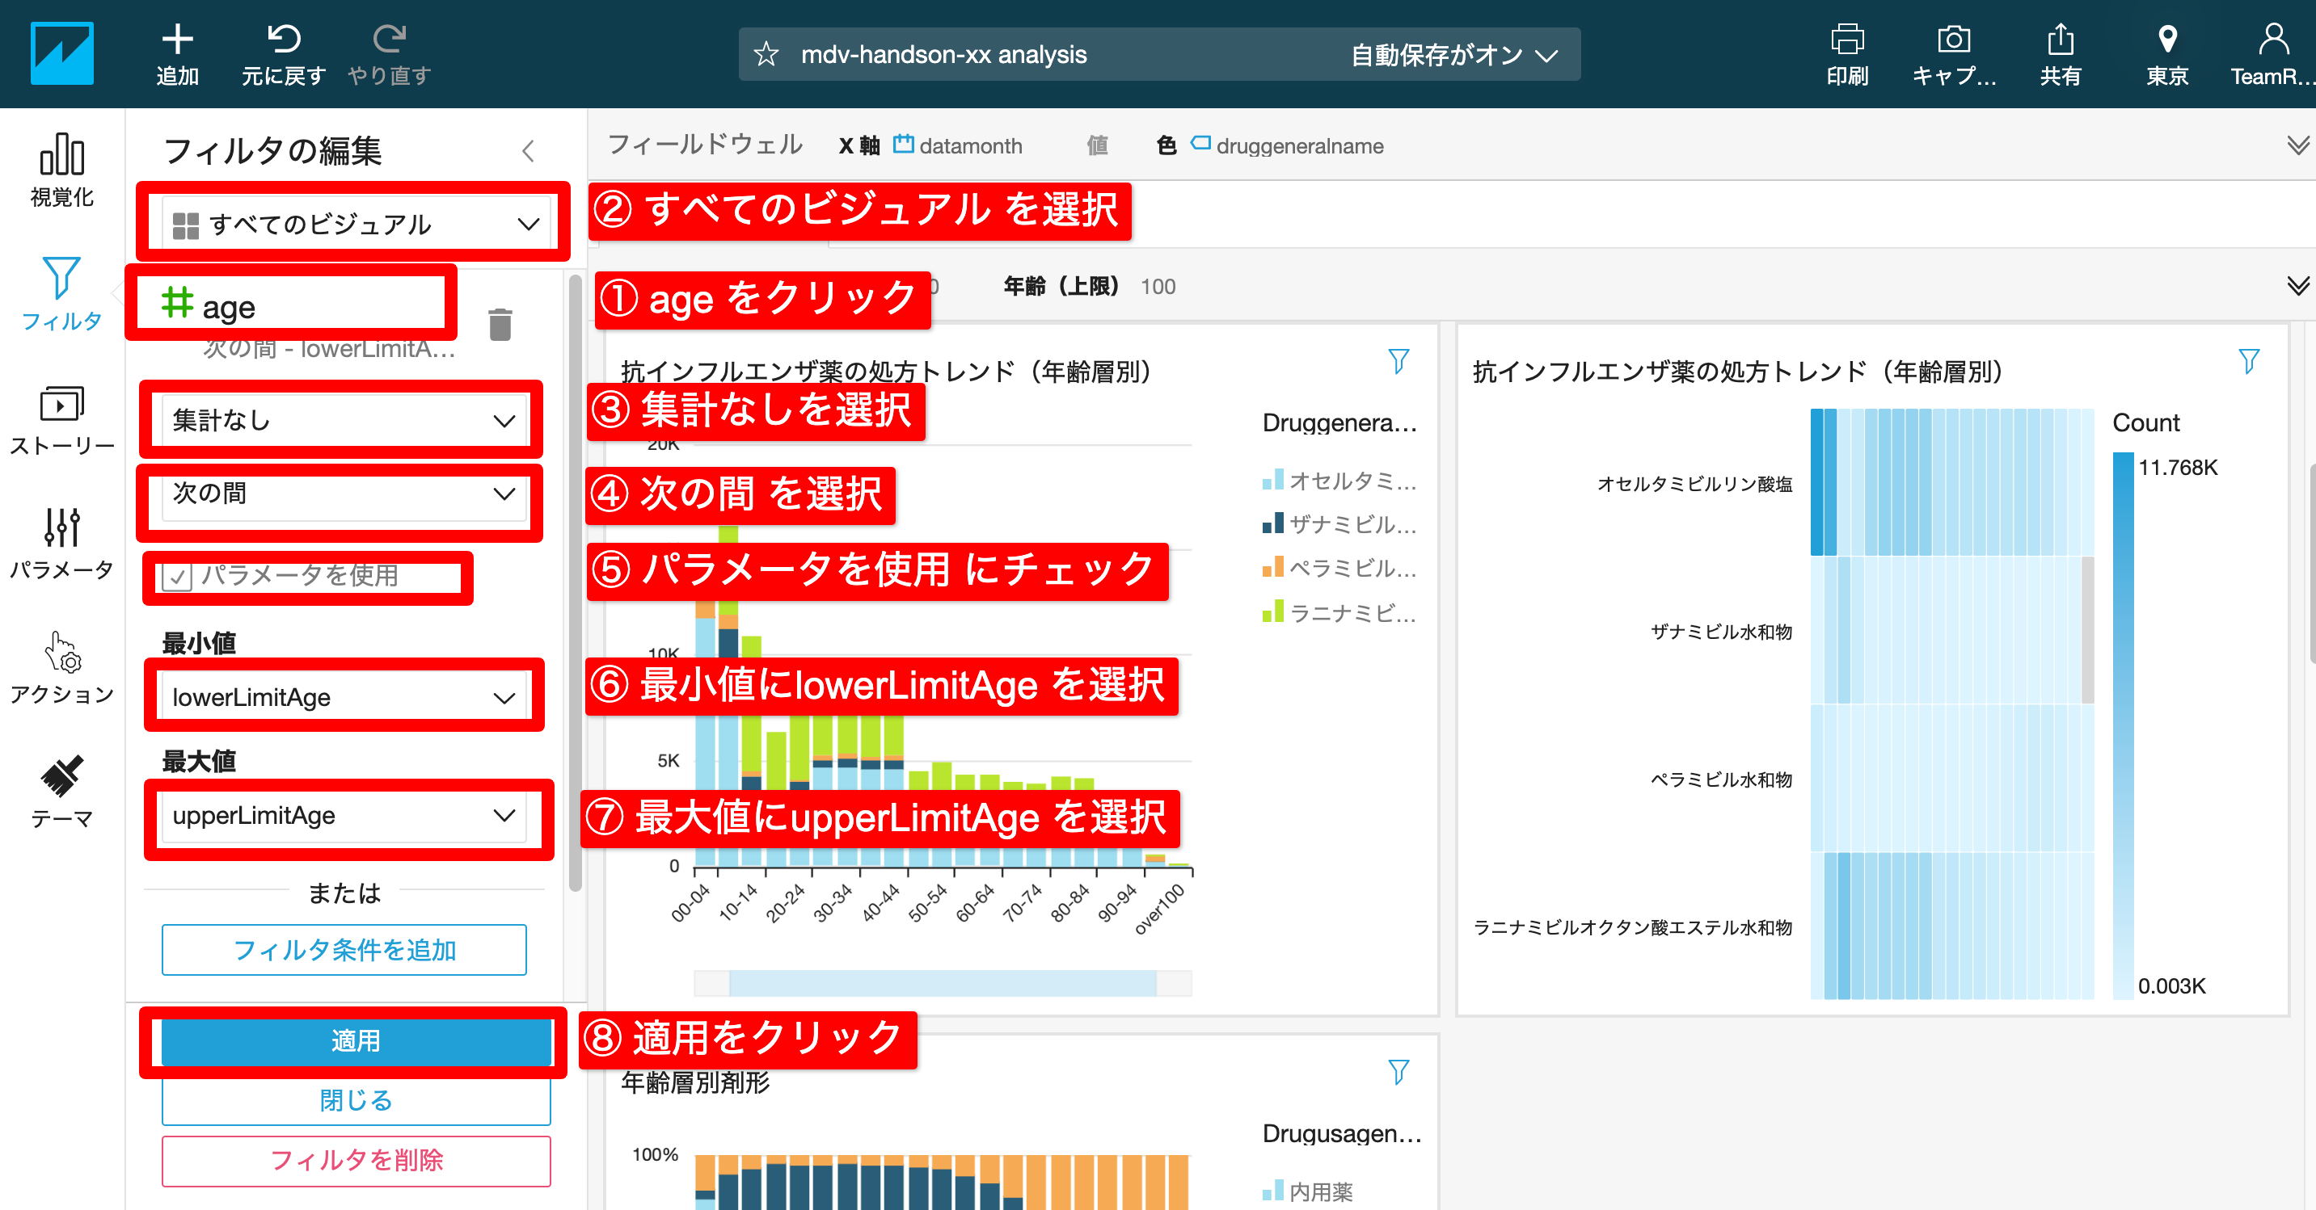This screenshot has width=2316, height=1210.
Task: Click the やり直す redo icon
Action: (390, 39)
